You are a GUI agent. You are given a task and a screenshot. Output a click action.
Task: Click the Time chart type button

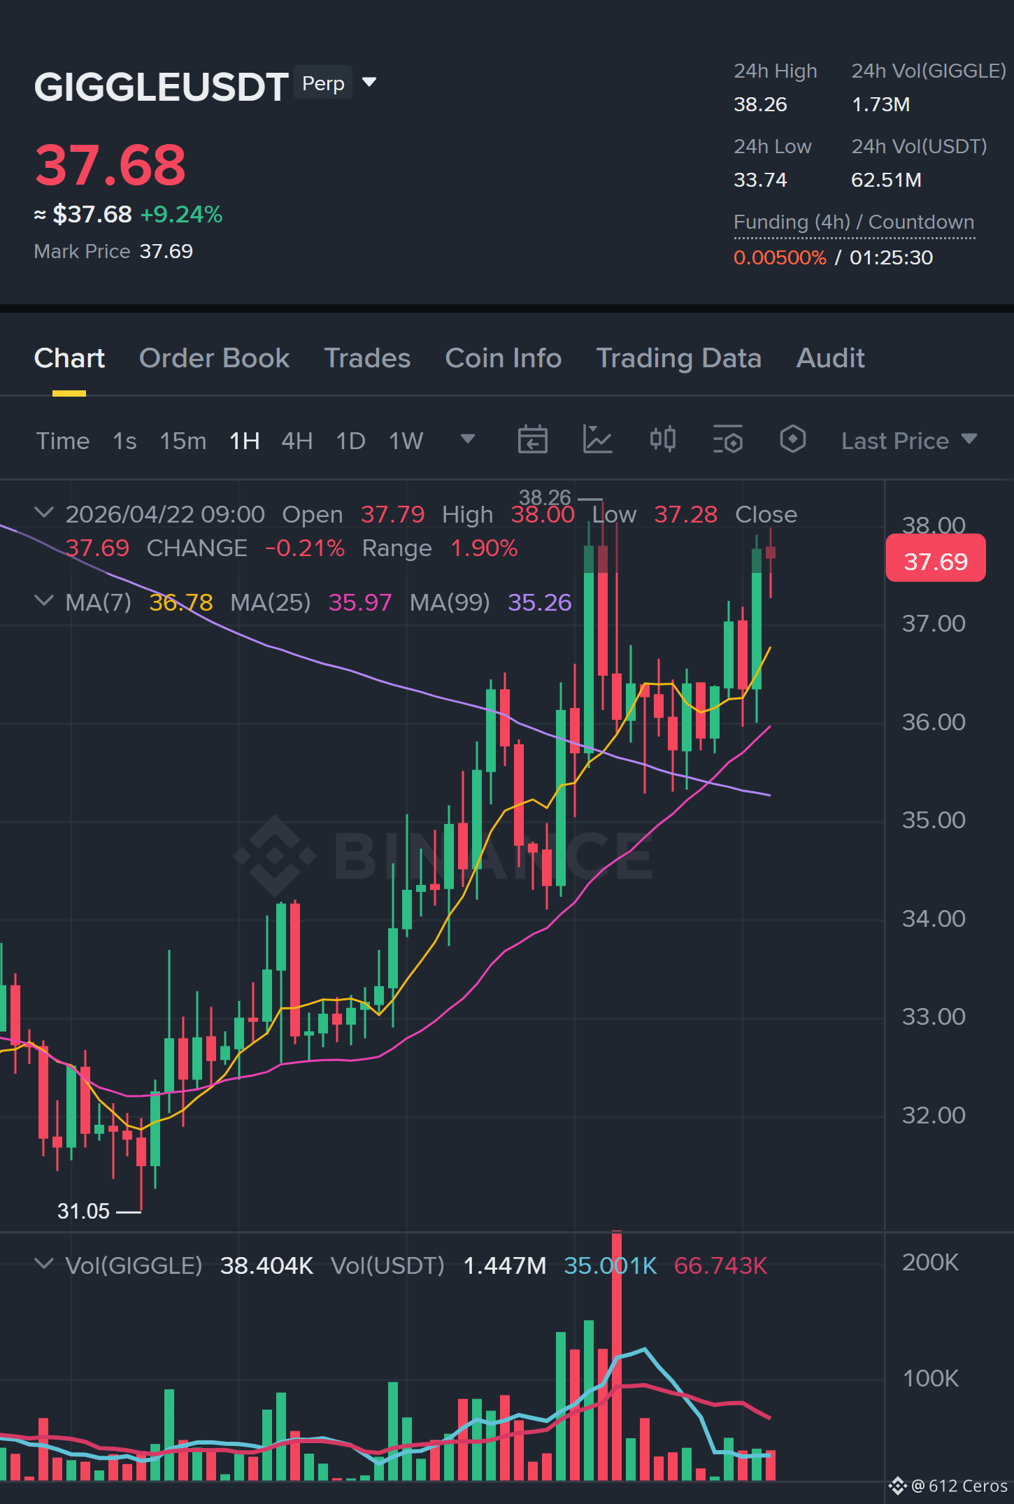coord(63,441)
